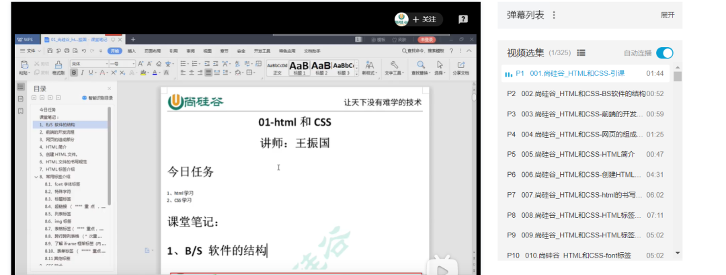Open the font name (宋体) dropdown
This screenshot has height=275, width=726.
tap(106, 64)
